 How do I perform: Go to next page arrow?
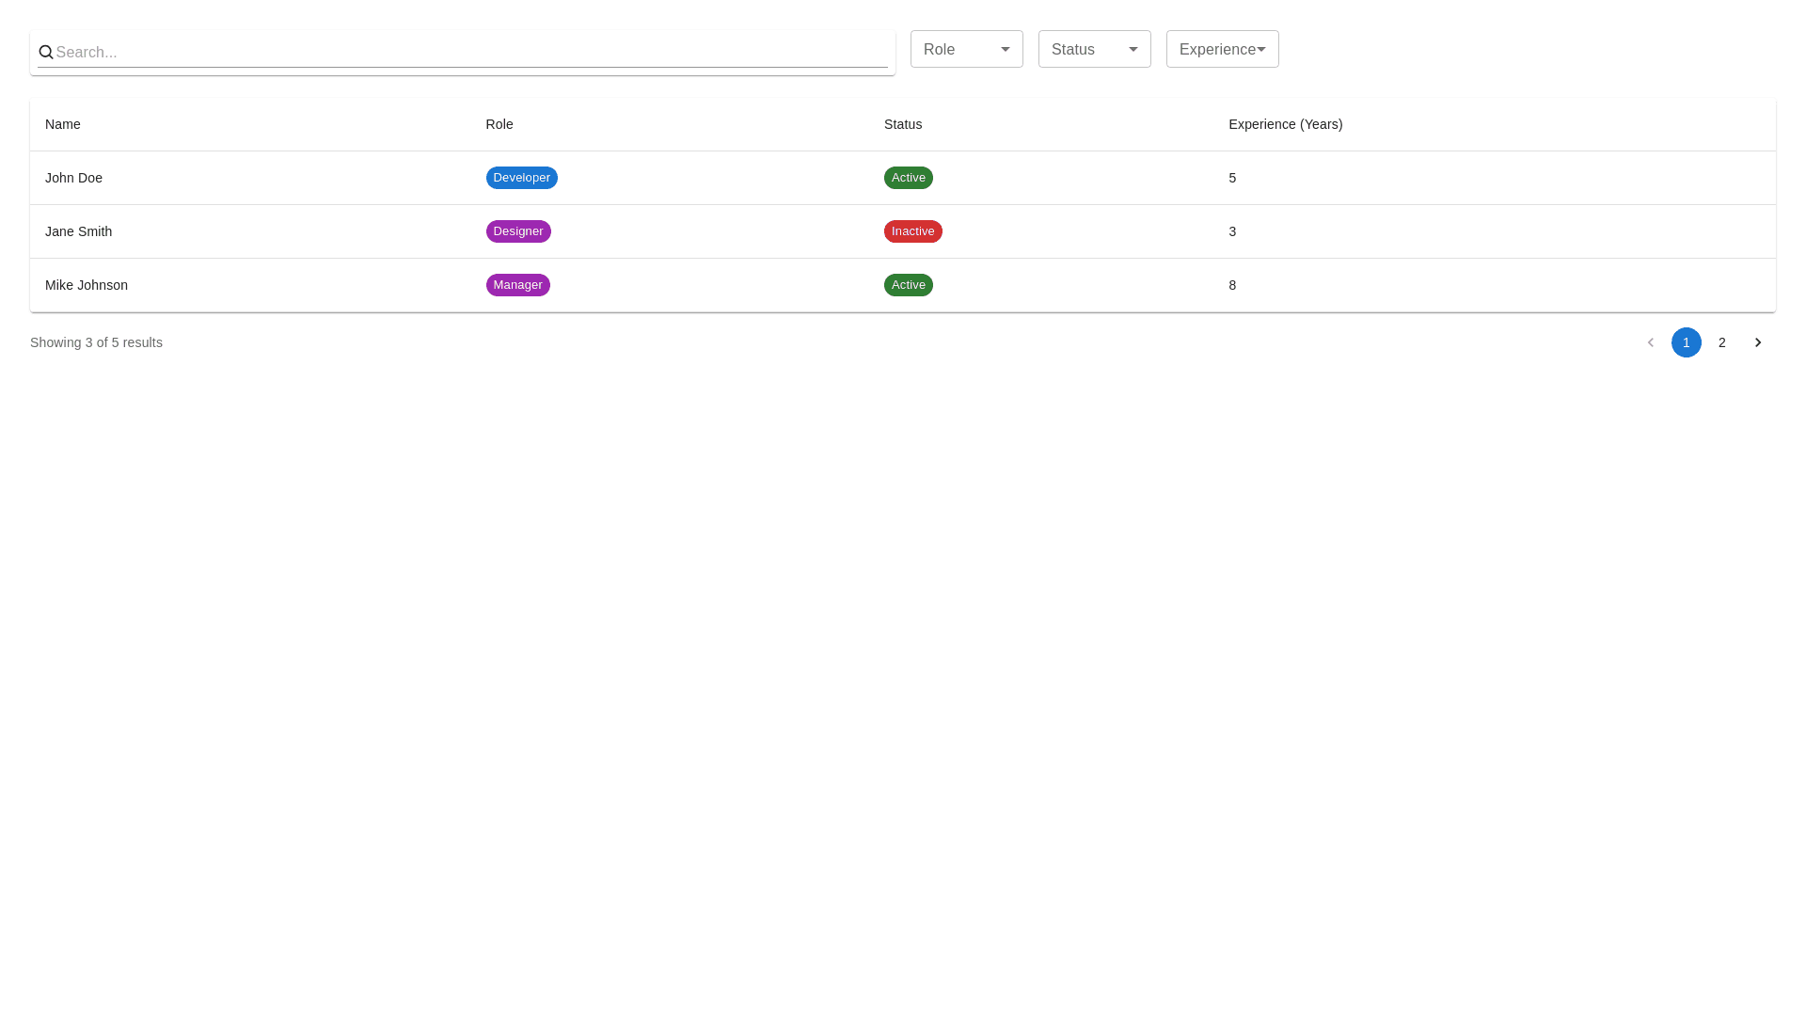click(x=1757, y=342)
